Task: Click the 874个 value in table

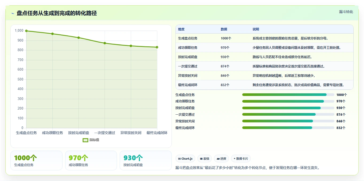Action: pyautogui.click(x=225, y=66)
